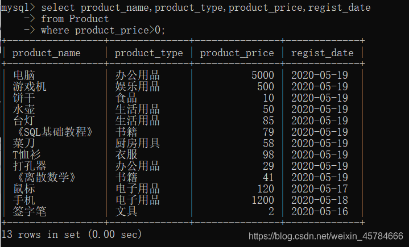The image size is (409, 247).
Task: Click the product_type column header
Action: coord(149,53)
